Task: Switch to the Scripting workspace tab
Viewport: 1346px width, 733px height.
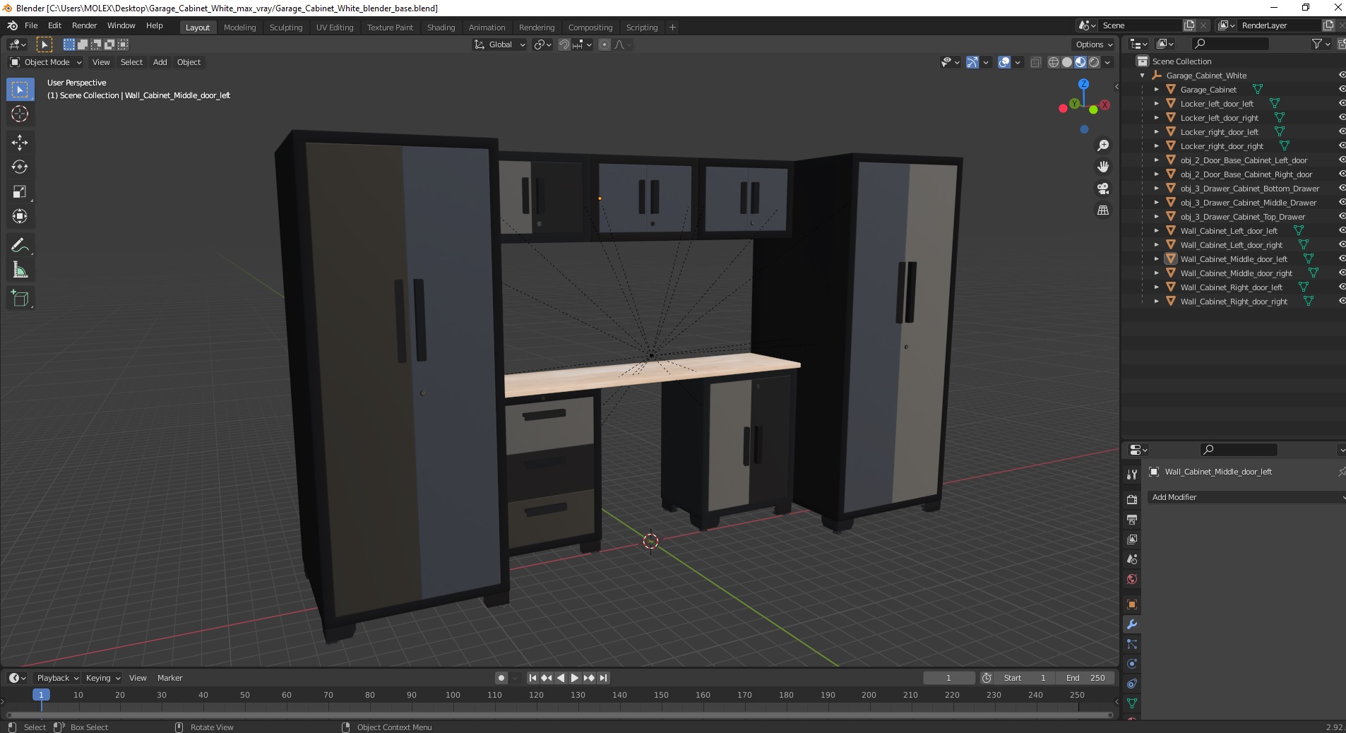Action: click(641, 28)
